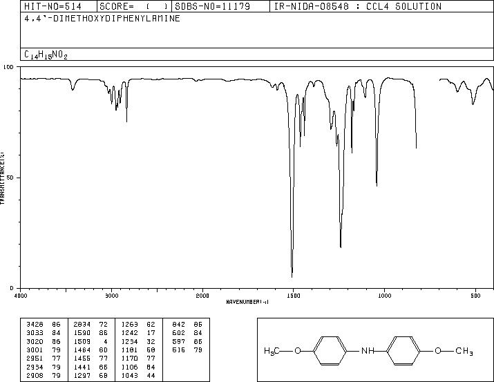494x382 pixels.
Task: Click the IR-NIDA-08548 : CCL4 SOLUTION label
Action: click(358, 6)
